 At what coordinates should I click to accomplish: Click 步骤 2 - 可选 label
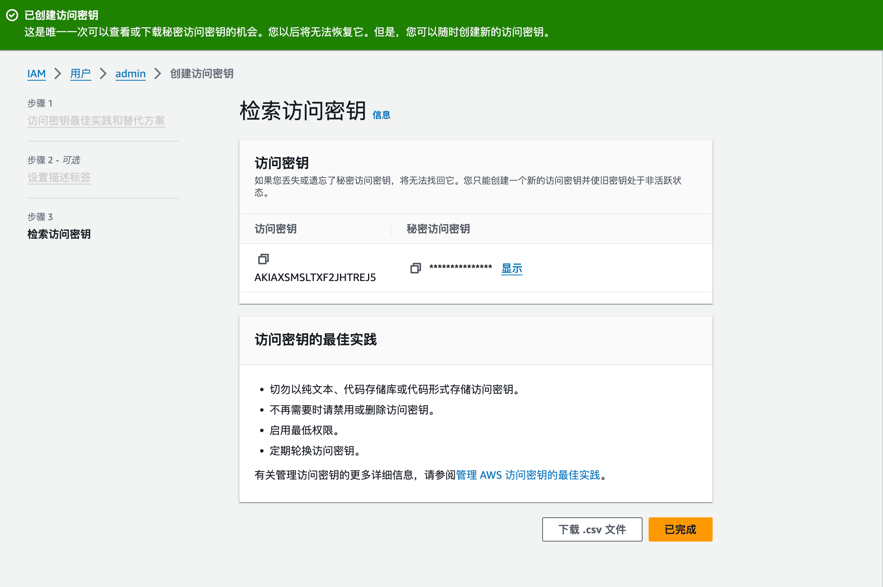point(54,160)
